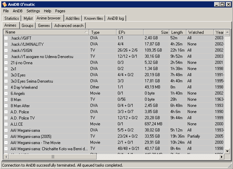The width and height of the screenshot is (233, 169).
Task: Open the Known files tab
Action: point(94,18)
